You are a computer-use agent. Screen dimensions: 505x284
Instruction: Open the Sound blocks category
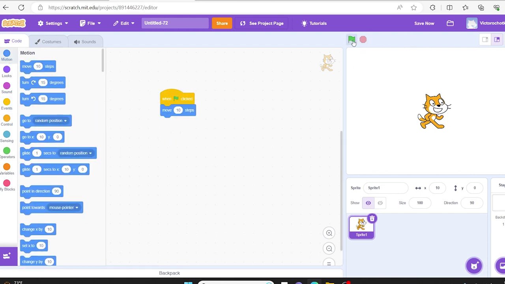(x=7, y=88)
